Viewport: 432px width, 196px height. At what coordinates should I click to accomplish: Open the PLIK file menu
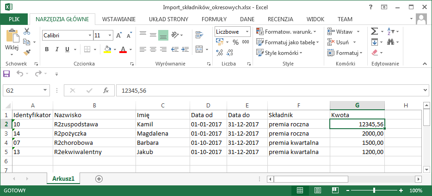point(14,19)
